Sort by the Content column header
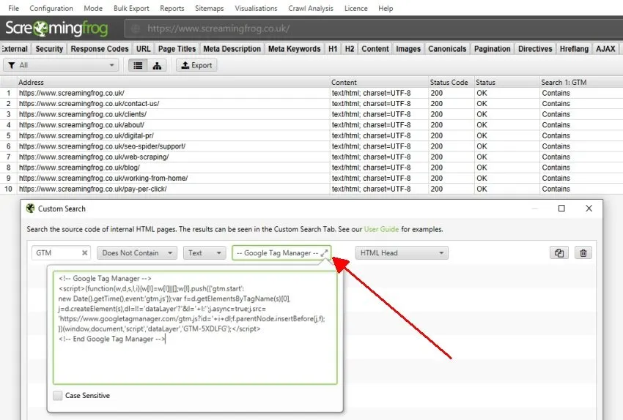The height and width of the screenshot is (420, 623). pos(379,82)
